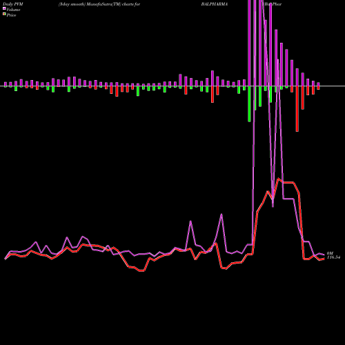This screenshot has width=345, height=345.
Task: Click the Price legend swatch
Action: point(4,14)
